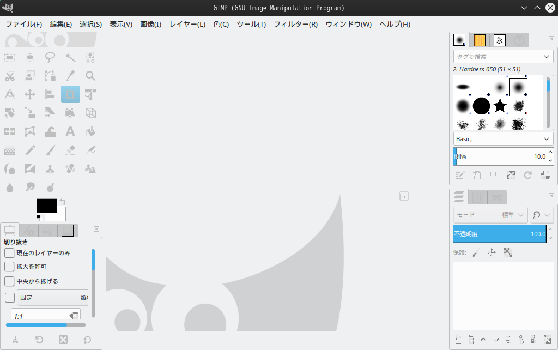Select the Eraser tool
Screen dimensions: 558x350
(x=70, y=150)
